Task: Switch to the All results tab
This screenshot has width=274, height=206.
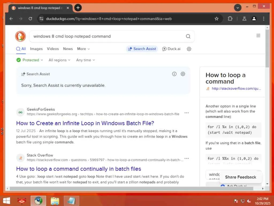Action: click(21, 49)
